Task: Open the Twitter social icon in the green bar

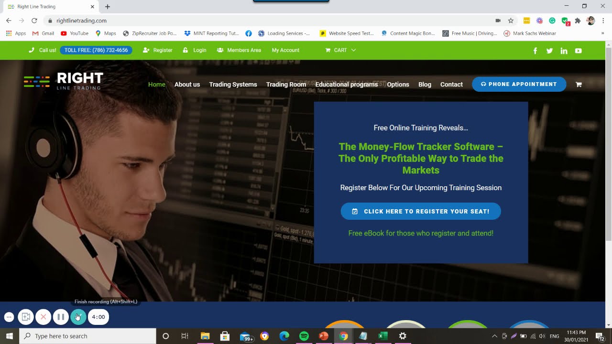Action: pyautogui.click(x=549, y=51)
